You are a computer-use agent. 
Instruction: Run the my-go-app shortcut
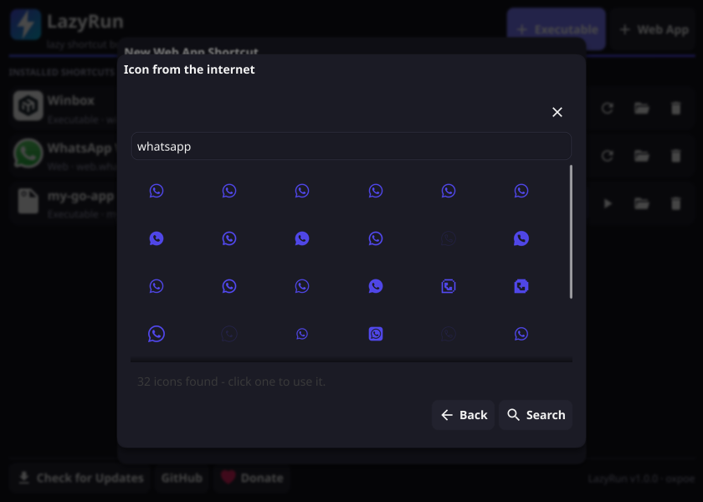[x=607, y=203]
